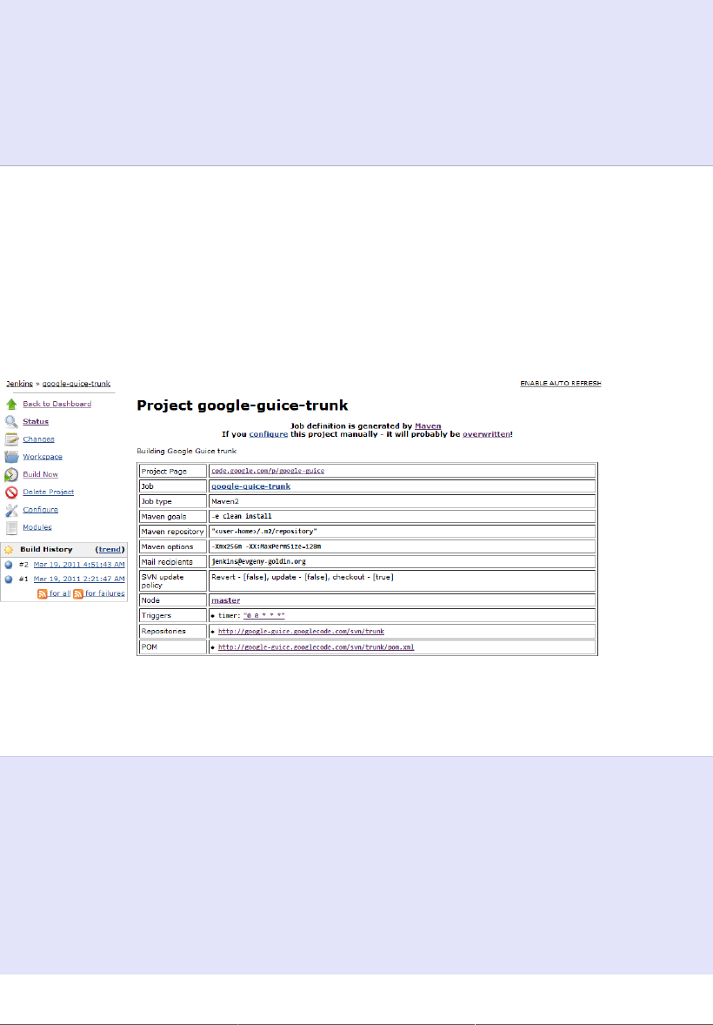
Task: Open the code.google.com/p/google-guice project page link
Action: (268, 471)
